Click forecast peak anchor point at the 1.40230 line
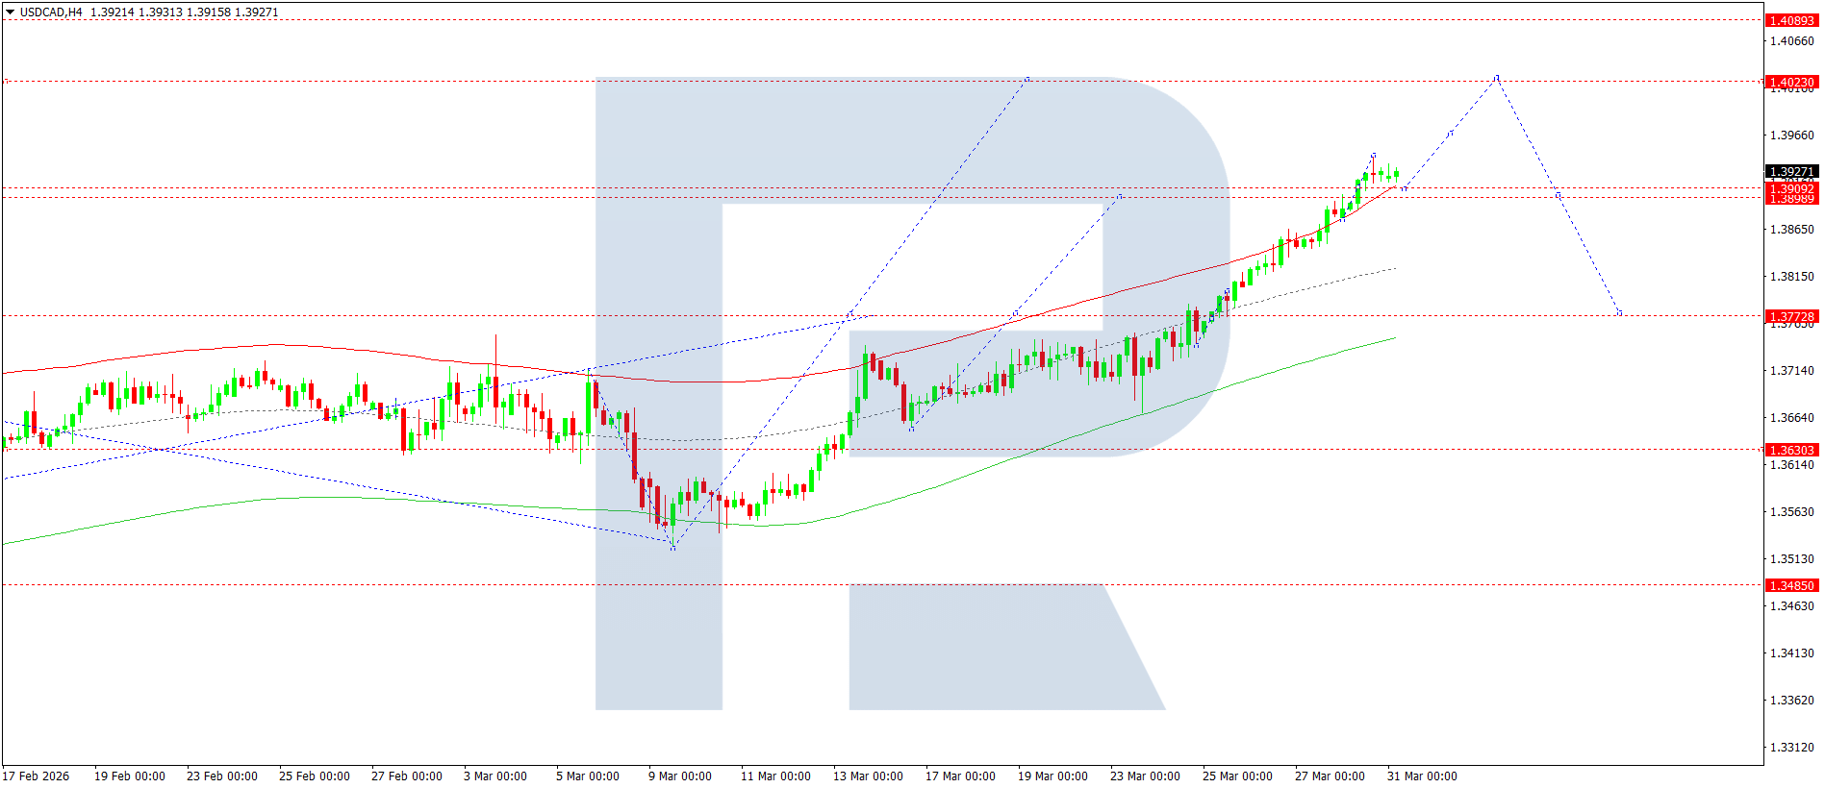Image resolution: width=1825 pixels, height=788 pixels. click(1497, 77)
